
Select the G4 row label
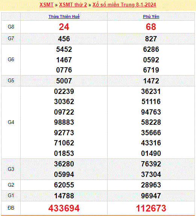[11, 122]
